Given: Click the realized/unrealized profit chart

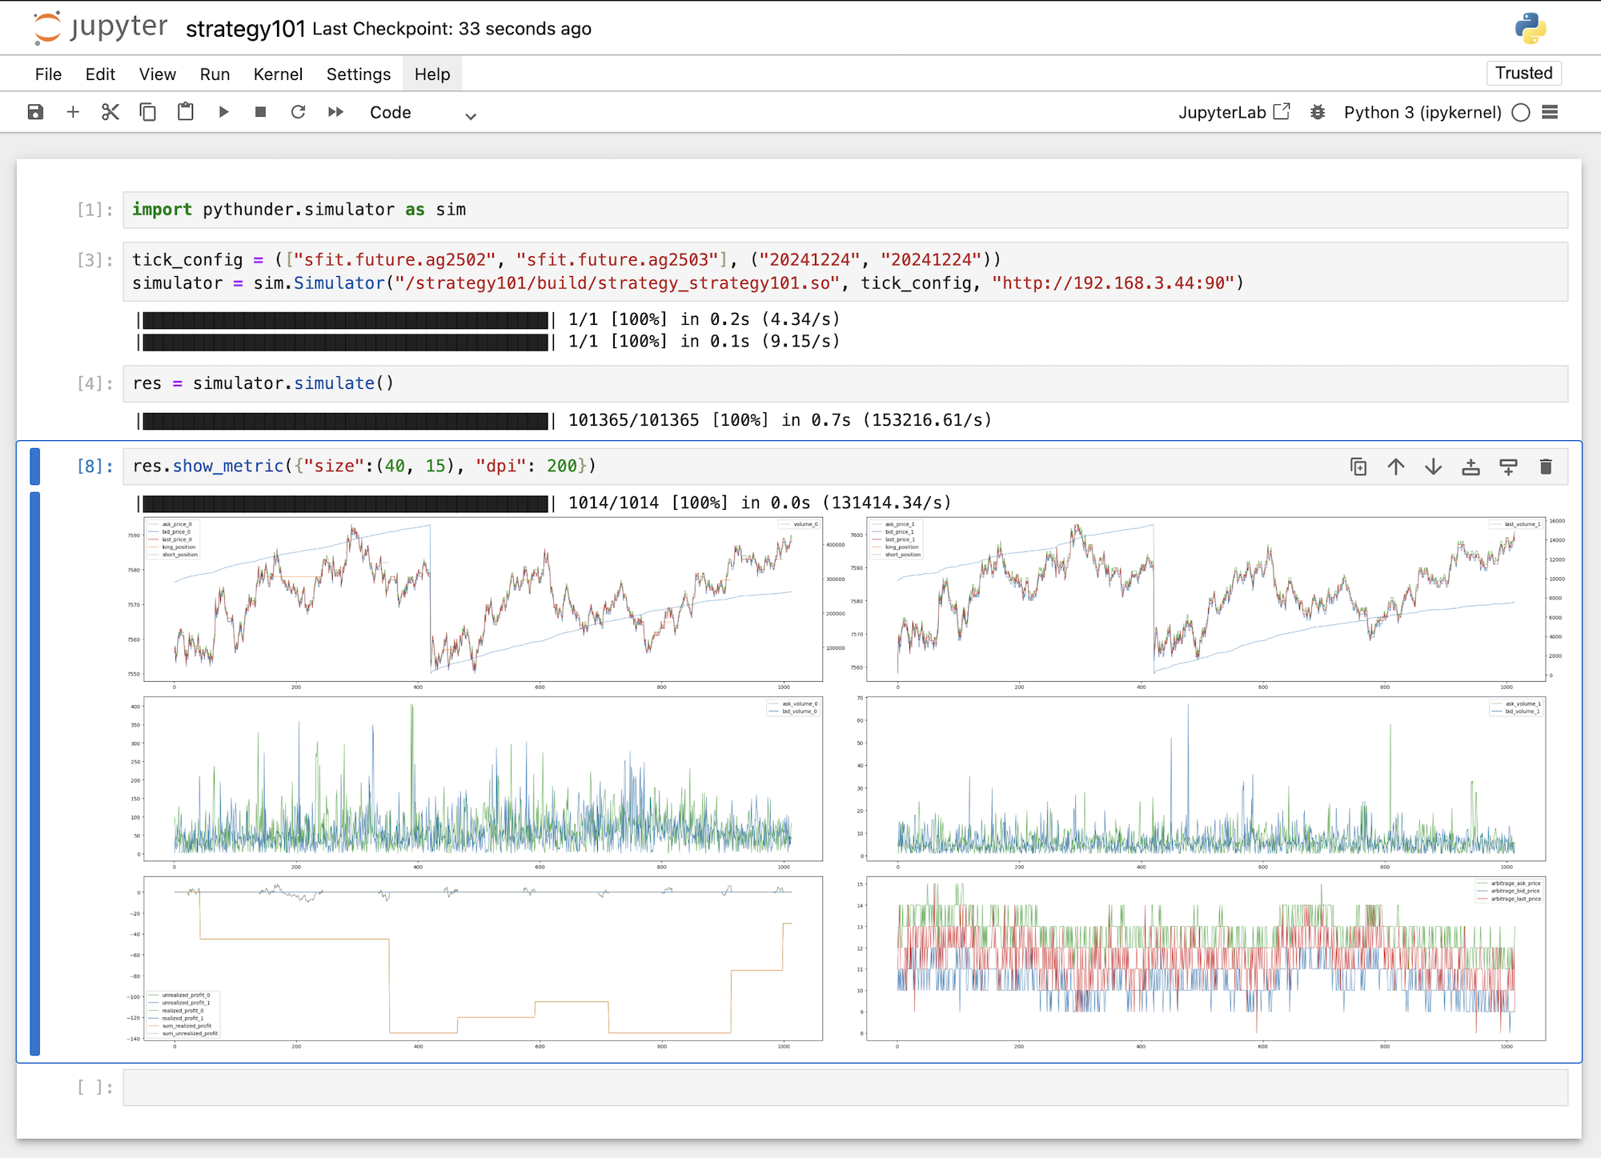Looking at the screenshot, I should 483,959.
